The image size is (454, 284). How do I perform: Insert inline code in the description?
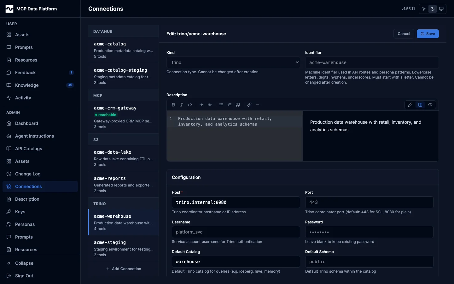tap(190, 105)
